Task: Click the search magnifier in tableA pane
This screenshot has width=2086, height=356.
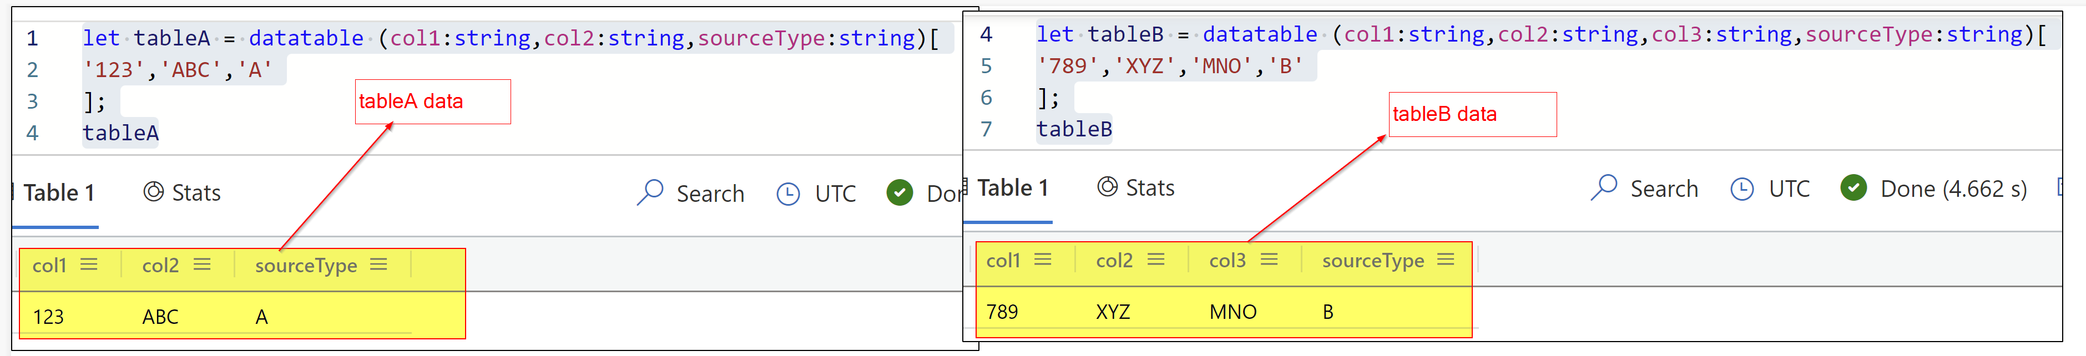Action: [x=650, y=192]
